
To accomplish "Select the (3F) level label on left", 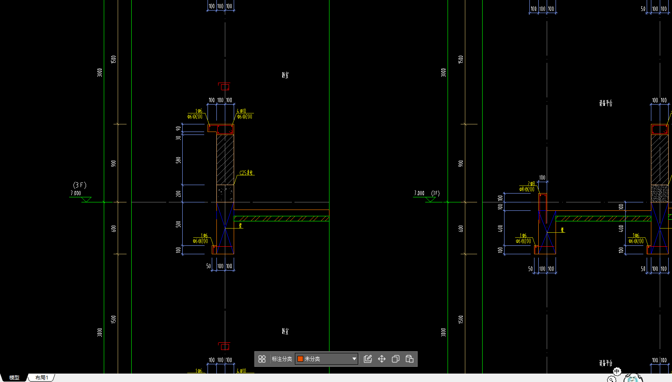I will [x=80, y=185].
